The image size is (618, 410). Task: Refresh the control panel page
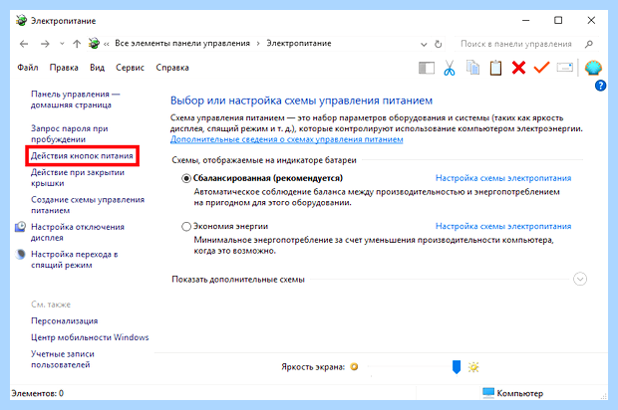pyautogui.click(x=438, y=44)
